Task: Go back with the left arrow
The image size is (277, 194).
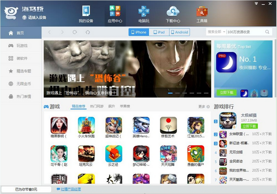Action: pyautogui.click(x=49, y=32)
